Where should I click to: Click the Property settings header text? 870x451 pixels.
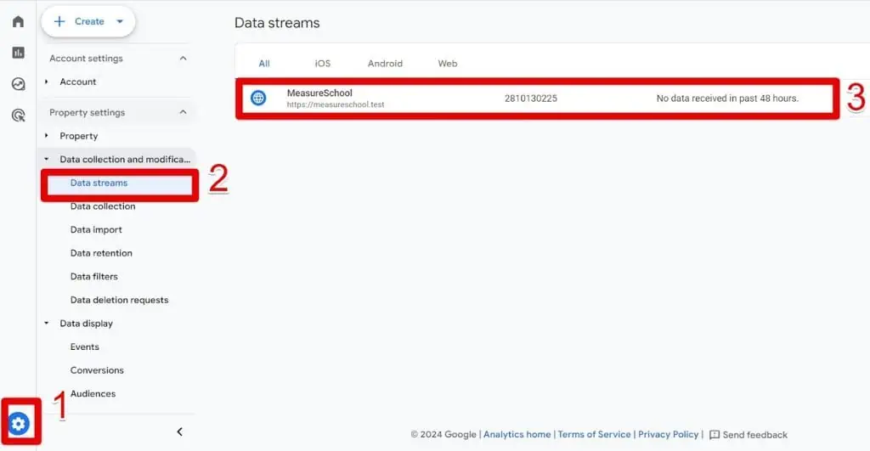click(88, 112)
